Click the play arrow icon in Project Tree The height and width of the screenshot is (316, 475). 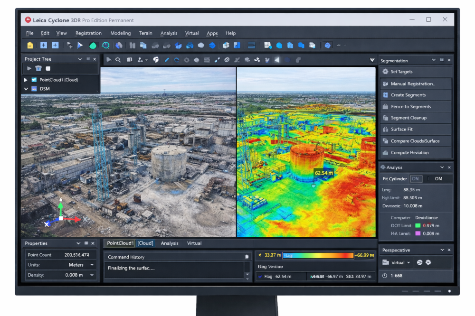pos(29,69)
